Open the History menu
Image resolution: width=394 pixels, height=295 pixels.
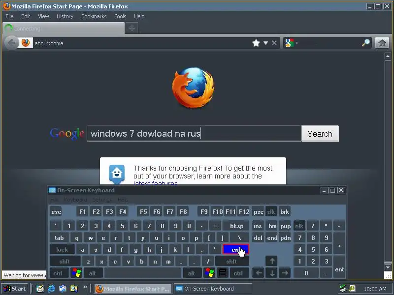65,16
